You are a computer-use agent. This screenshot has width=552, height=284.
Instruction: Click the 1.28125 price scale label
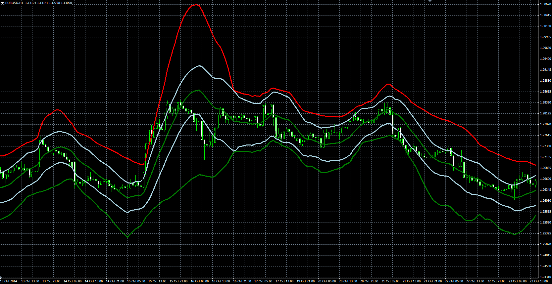pyautogui.click(x=545, y=113)
